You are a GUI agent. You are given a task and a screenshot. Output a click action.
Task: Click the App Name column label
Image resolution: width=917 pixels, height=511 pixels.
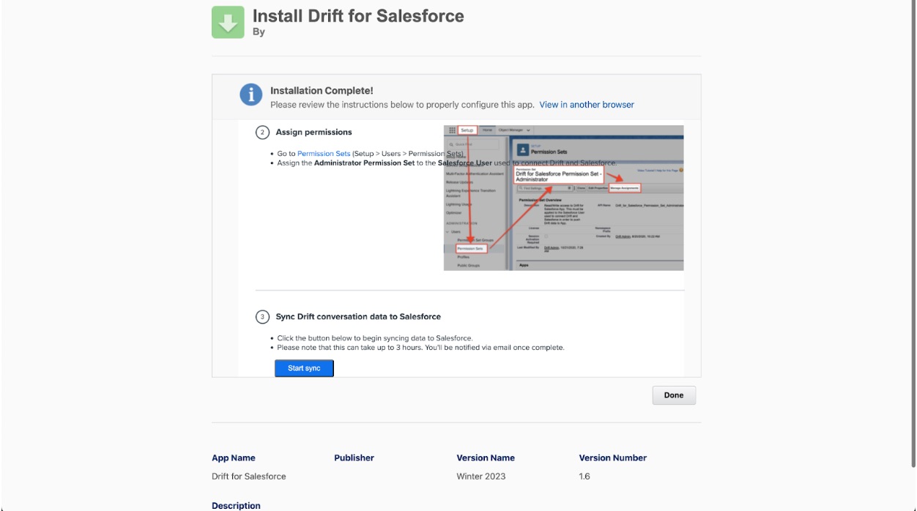(234, 458)
